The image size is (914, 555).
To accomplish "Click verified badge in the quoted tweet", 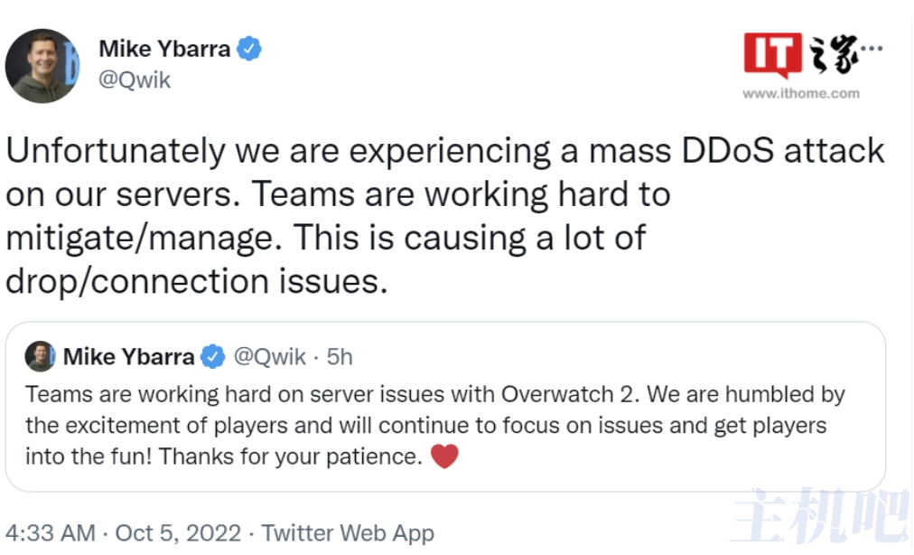I will pos(213,356).
